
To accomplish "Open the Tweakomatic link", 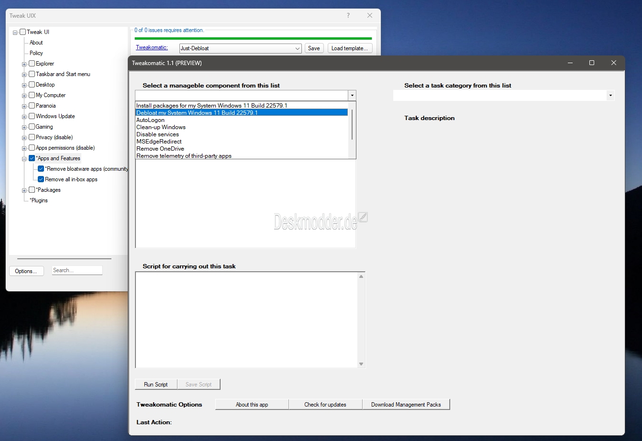I will (x=152, y=47).
